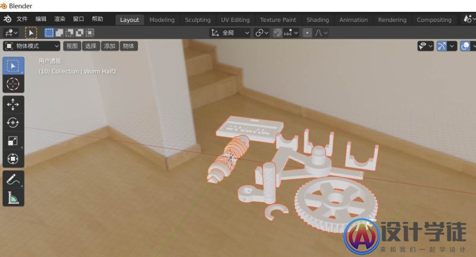Click the tweak select tool in header

[x=31, y=33]
